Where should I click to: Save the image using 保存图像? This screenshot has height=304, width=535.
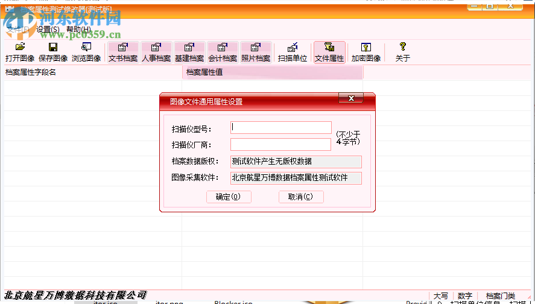click(53, 52)
